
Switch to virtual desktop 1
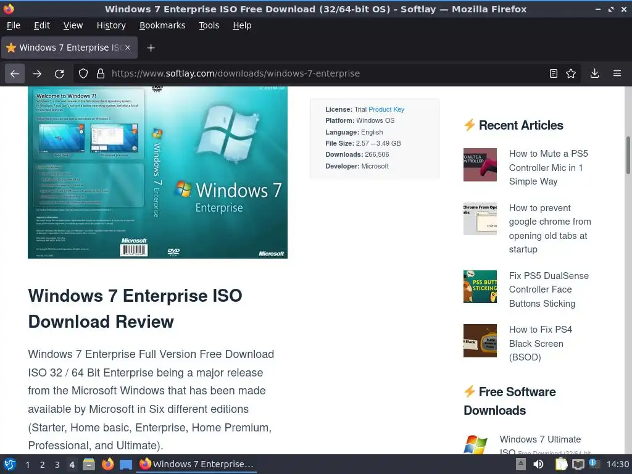click(x=27, y=465)
